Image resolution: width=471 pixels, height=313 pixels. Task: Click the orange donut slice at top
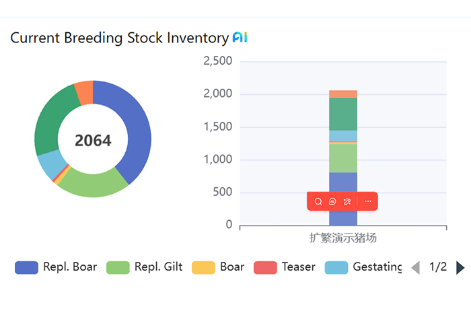click(x=84, y=93)
